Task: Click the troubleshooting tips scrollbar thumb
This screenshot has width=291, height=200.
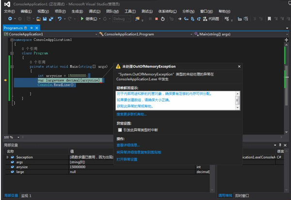Action: pos(238,100)
